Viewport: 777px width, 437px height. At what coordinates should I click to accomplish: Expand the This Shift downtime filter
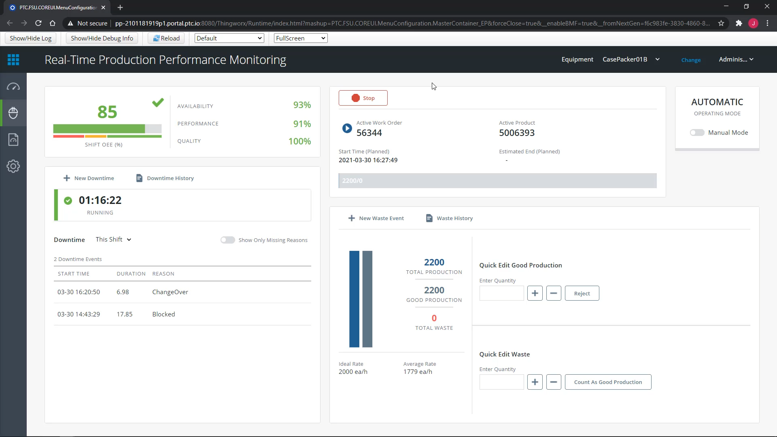coord(113,240)
